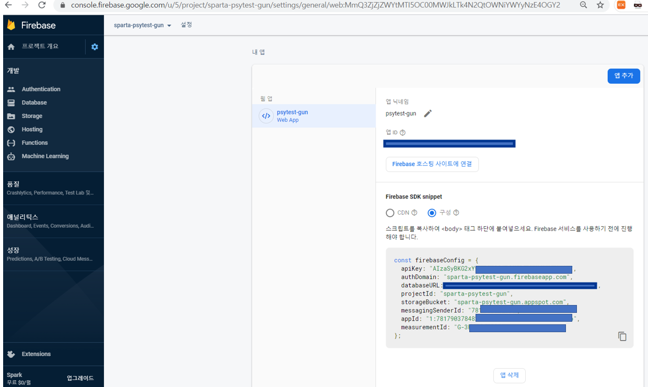Expand the 애널리틱스 section
This screenshot has height=387, width=648.
tap(53, 221)
